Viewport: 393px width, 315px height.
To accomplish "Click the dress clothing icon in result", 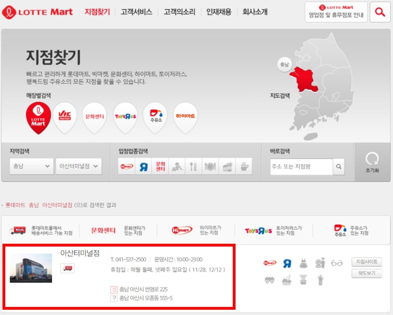I will [303, 263].
